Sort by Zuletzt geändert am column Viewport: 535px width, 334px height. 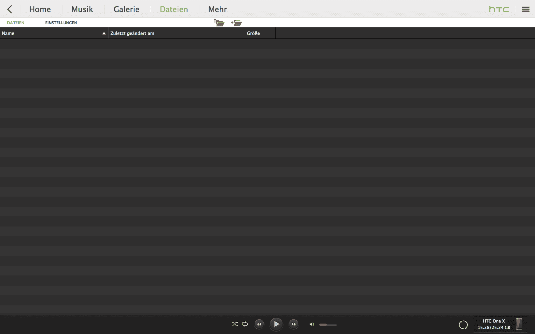pos(168,33)
